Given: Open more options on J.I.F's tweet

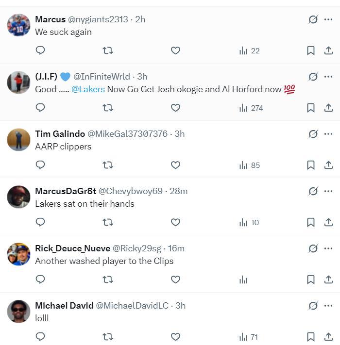Looking at the screenshot, I should [328, 77].
